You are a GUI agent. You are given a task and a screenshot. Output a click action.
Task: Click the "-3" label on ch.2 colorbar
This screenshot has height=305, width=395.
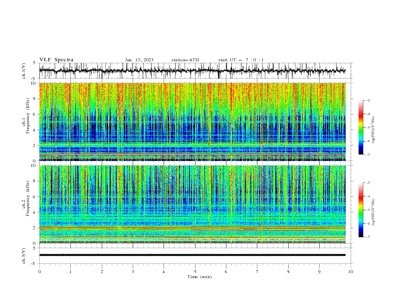coord(368,183)
